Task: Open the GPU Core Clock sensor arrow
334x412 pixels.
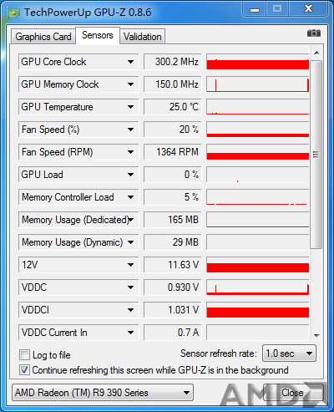Action: [x=130, y=62]
